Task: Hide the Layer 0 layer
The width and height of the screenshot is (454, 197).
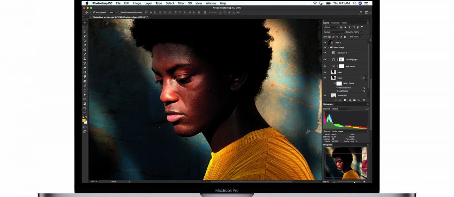Action: [325, 42]
